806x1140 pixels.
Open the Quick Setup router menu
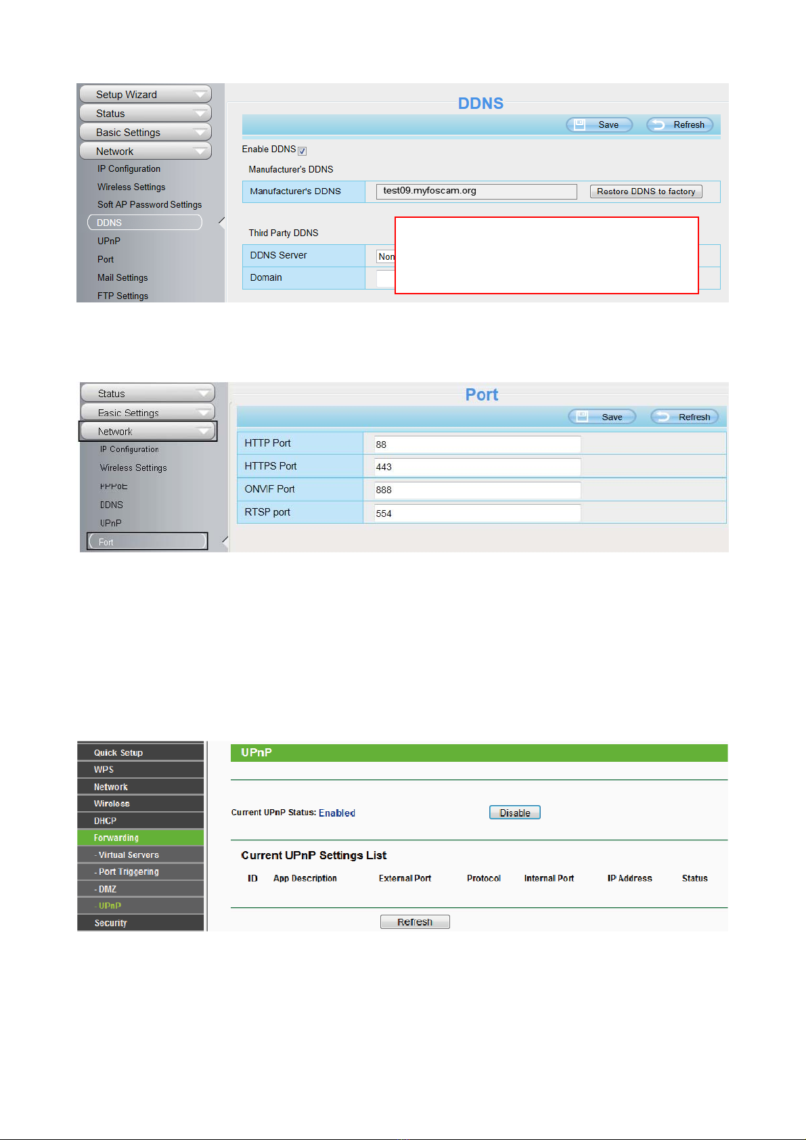118,752
